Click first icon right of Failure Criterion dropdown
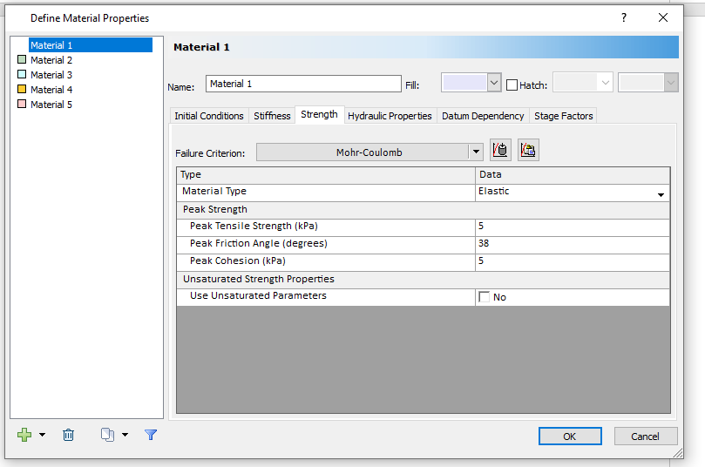 point(500,151)
